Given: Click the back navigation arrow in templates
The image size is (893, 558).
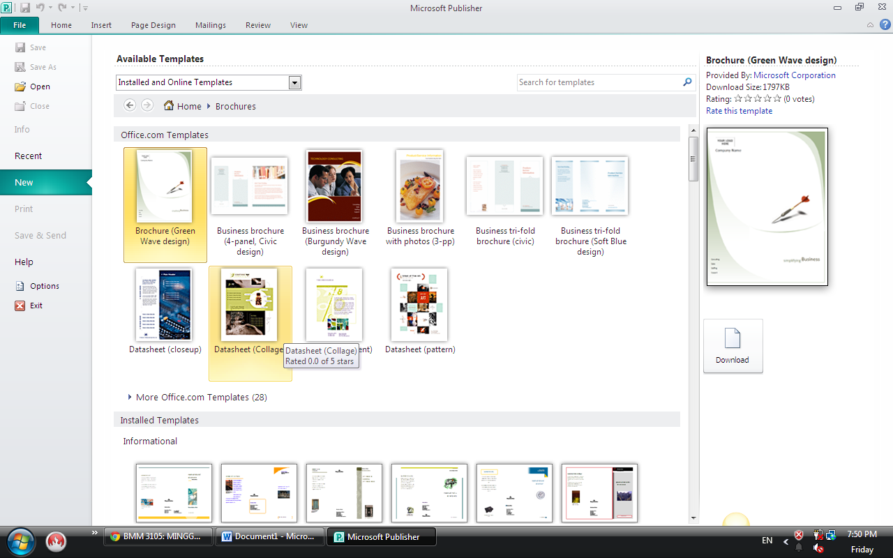Looking at the screenshot, I should (x=130, y=105).
